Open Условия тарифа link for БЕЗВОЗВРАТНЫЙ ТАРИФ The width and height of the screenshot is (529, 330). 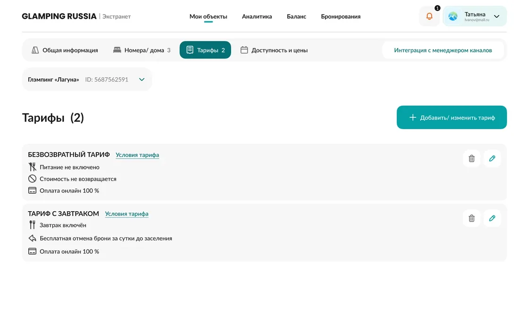coord(137,155)
